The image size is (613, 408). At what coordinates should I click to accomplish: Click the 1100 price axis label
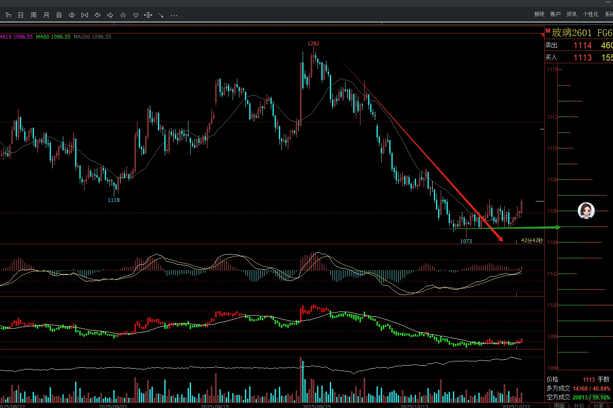tap(552, 305)
